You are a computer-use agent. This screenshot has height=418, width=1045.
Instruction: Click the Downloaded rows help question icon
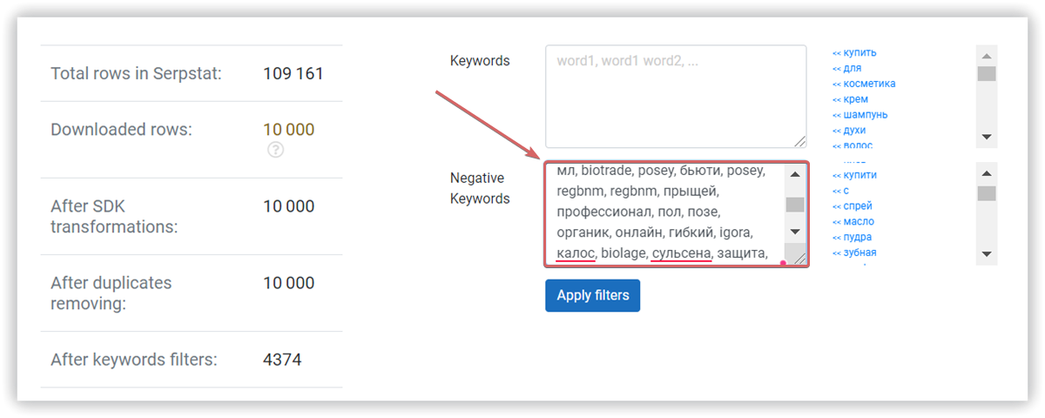[x=276, y=150]
